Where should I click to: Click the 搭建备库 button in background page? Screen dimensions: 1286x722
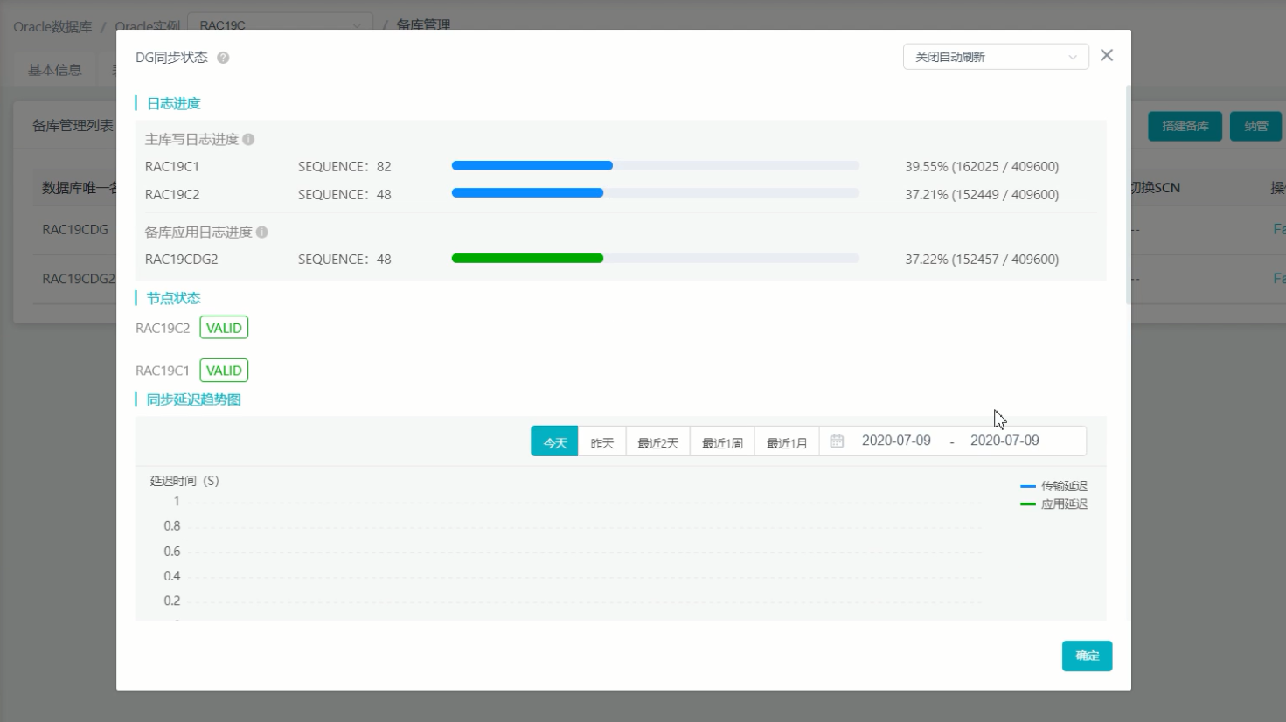click(1185, 126)
